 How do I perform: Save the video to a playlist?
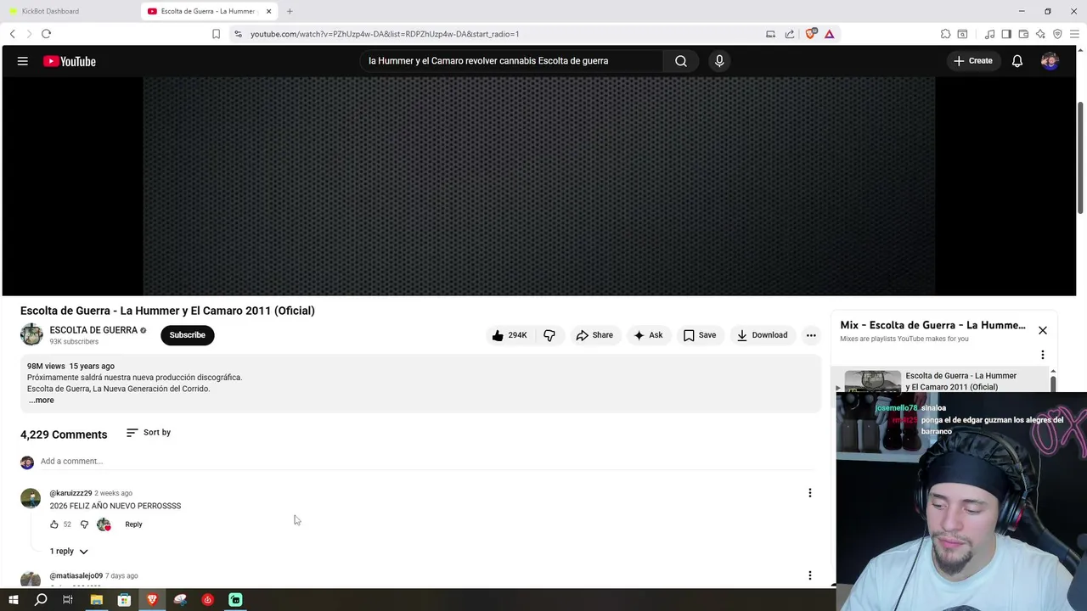tap(700, 335)
